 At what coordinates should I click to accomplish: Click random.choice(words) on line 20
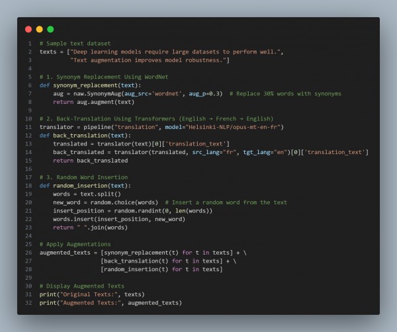pyautogui.click(x=124, y=202)
